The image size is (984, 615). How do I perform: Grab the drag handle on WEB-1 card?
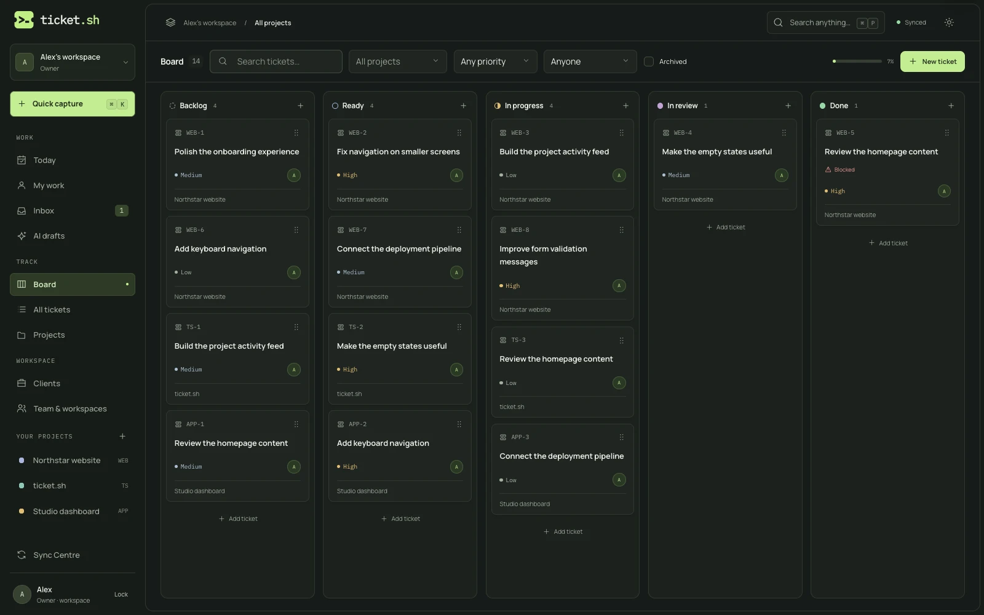[x=296, y=133]
